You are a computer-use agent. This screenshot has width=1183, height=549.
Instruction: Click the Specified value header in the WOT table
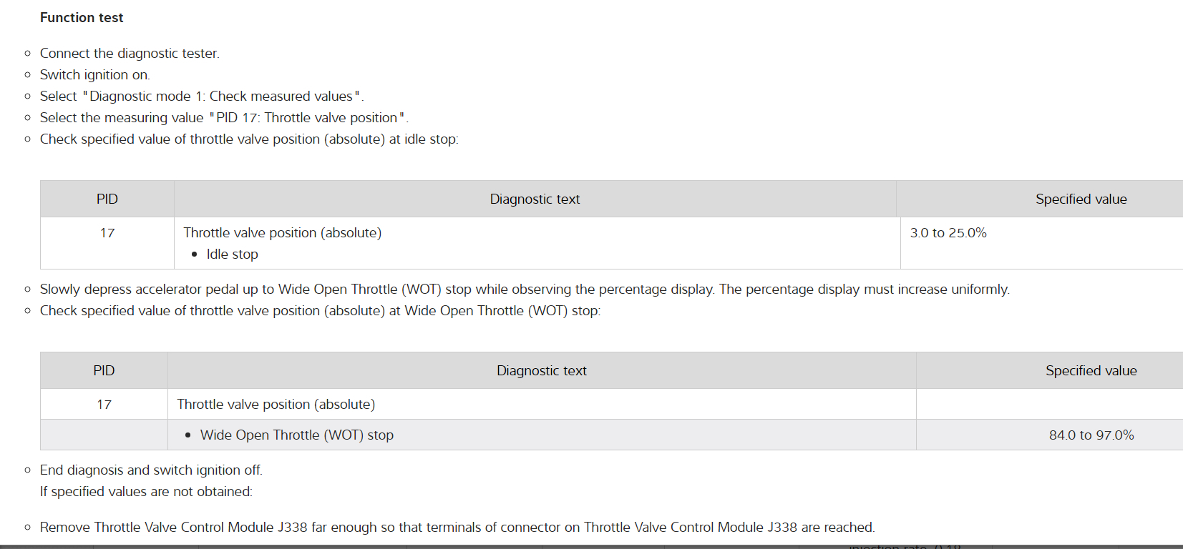pos(1091,371)
